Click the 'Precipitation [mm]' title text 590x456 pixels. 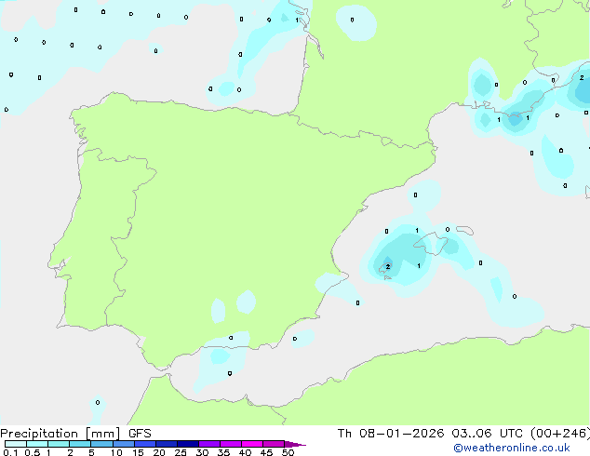[x=60, y=434]
